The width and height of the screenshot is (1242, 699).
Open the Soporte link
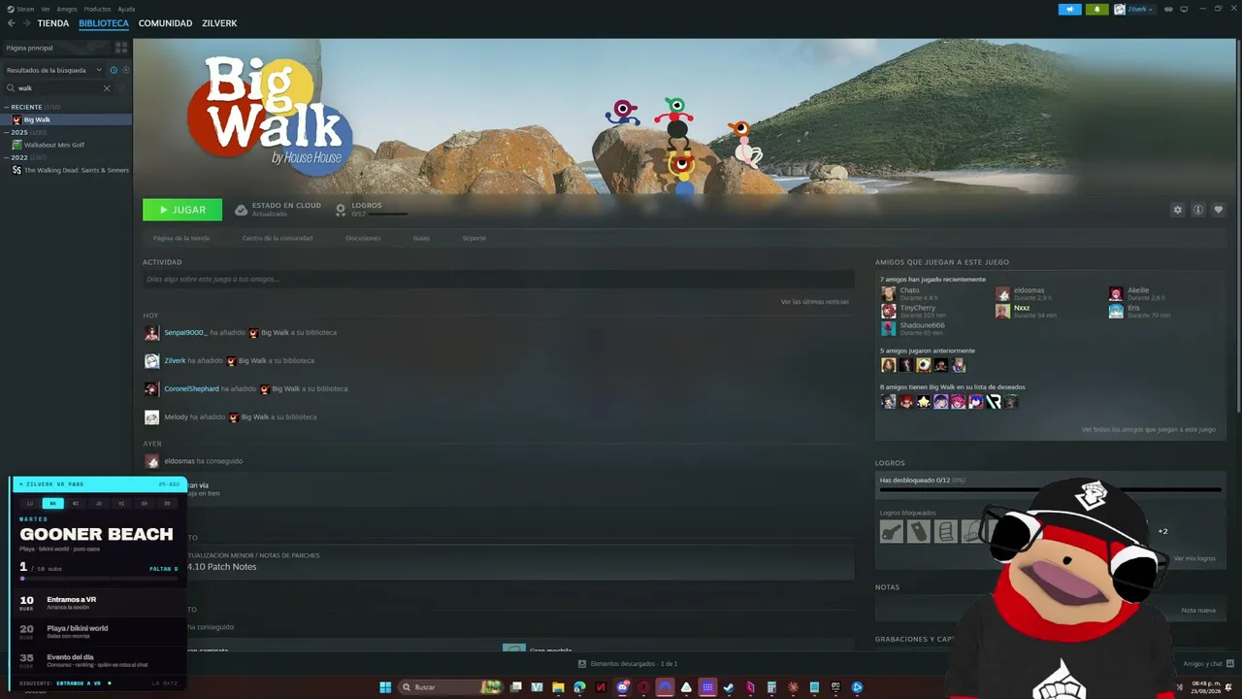tap(474, 238)
